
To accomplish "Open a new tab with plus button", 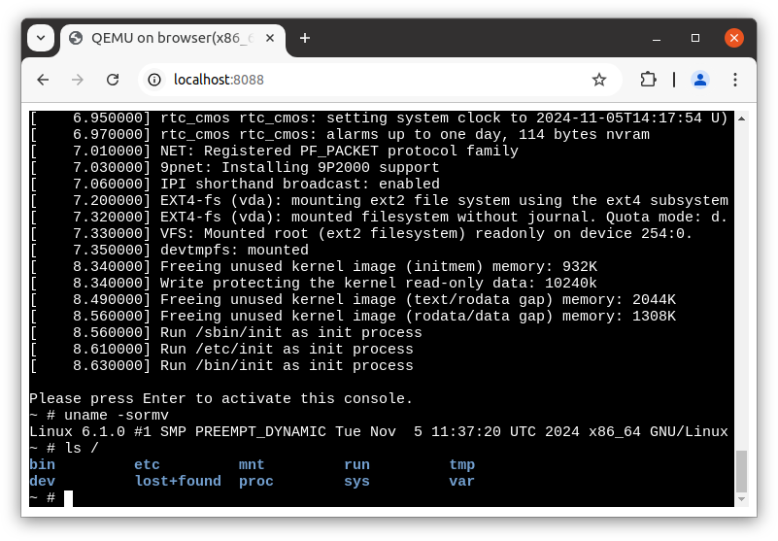I will (x=305, y=38).
